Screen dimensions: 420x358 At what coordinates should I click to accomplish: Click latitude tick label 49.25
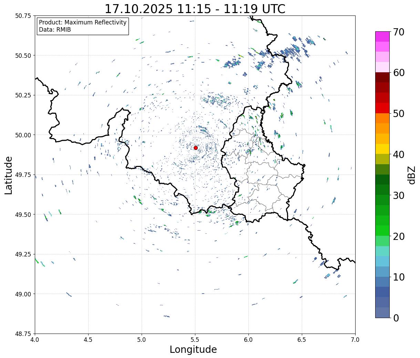(23, 254)
